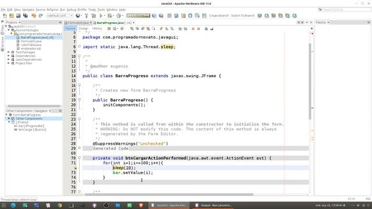Viewport: 372px width, 209px height.
Task: Click the Clean and Build broom icon
Action: point(94,16)
